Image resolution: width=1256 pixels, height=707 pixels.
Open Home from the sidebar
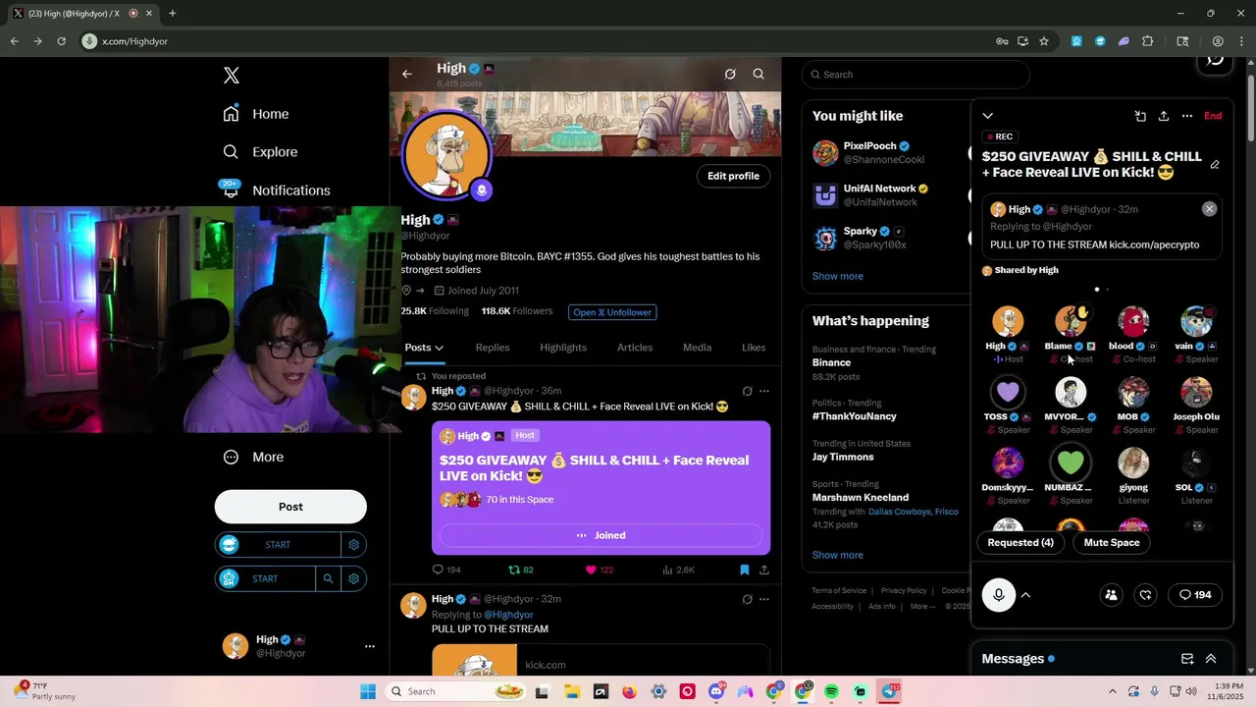256,114
